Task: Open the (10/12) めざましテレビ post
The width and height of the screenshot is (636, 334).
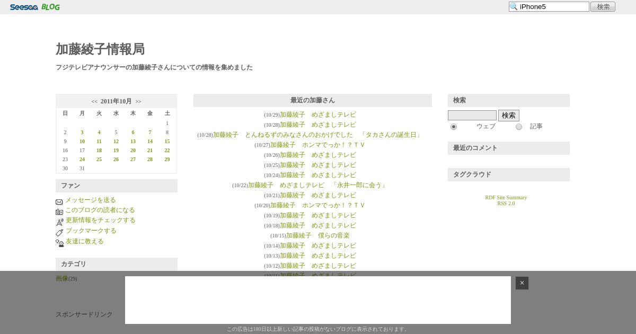Action: (318, 266)
